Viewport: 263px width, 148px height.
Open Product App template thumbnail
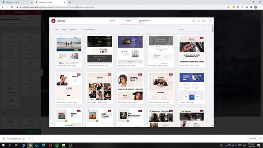[x=192, y=86]
